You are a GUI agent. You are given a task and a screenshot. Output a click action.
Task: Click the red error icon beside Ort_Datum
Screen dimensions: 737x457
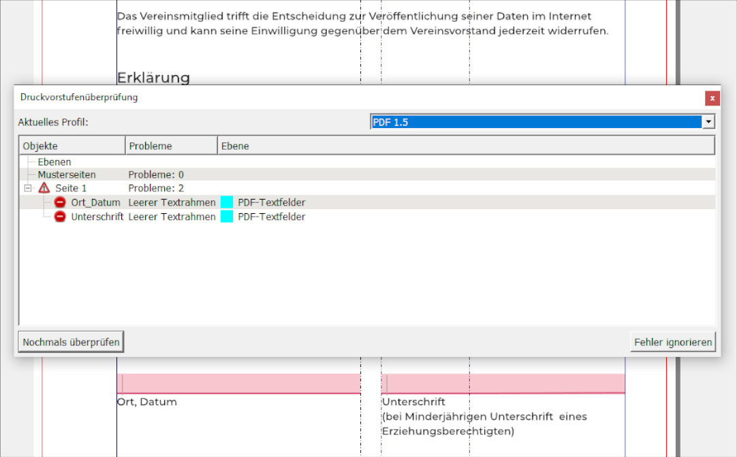point(60,202)
